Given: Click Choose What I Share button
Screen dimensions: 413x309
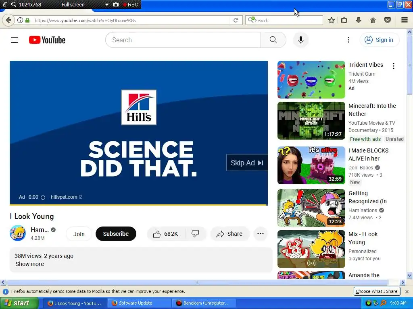Looking at the screenshot, I should point(377,291).
